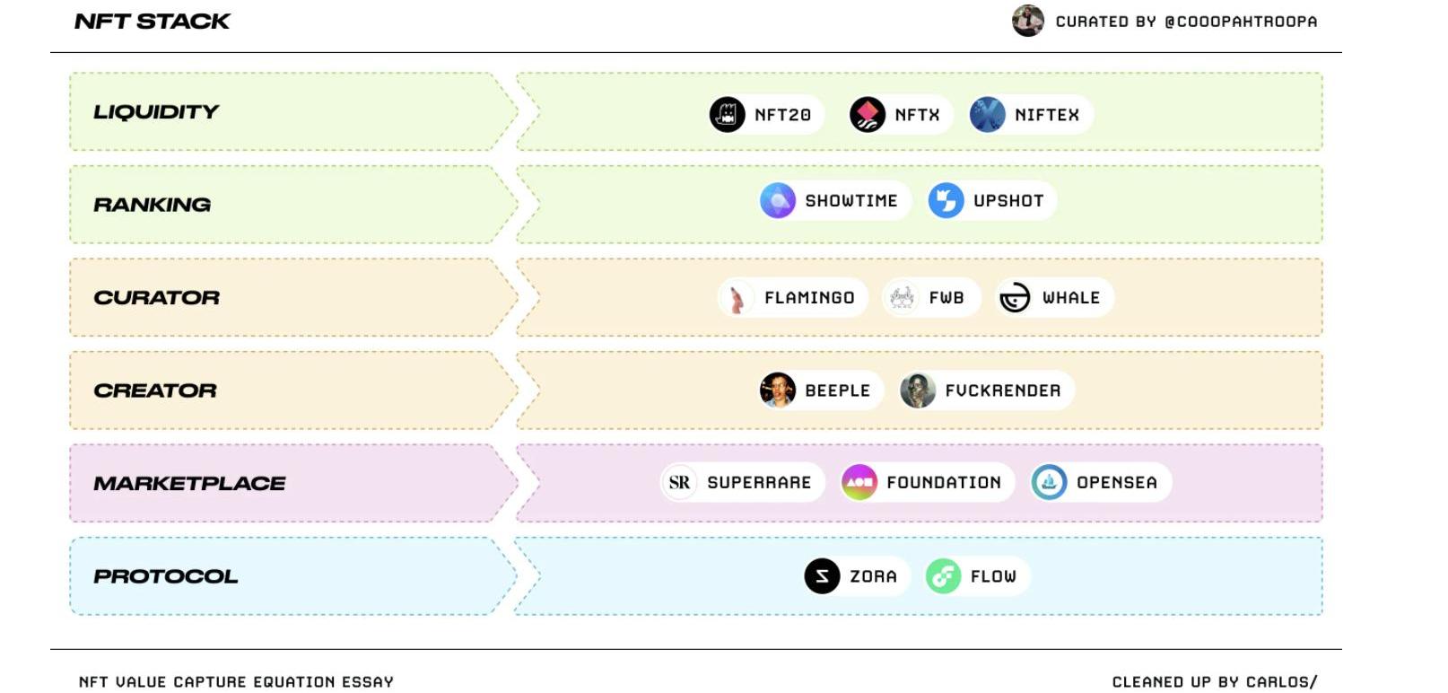Open NFT Value Capture Equation Essay link
Viewport: 1448px width, 693px height.
(236, 682)
